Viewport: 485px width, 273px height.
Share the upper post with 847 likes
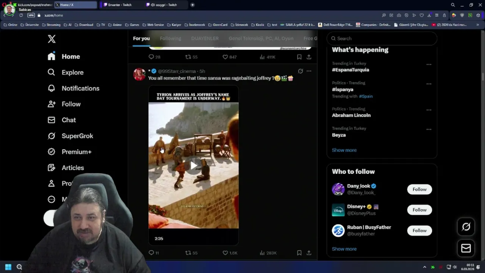tap(309, 57)
